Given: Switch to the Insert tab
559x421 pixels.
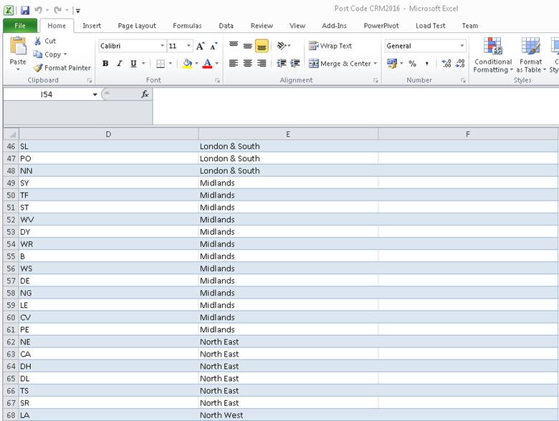Looking at the screenshot, I should [92, 26].
